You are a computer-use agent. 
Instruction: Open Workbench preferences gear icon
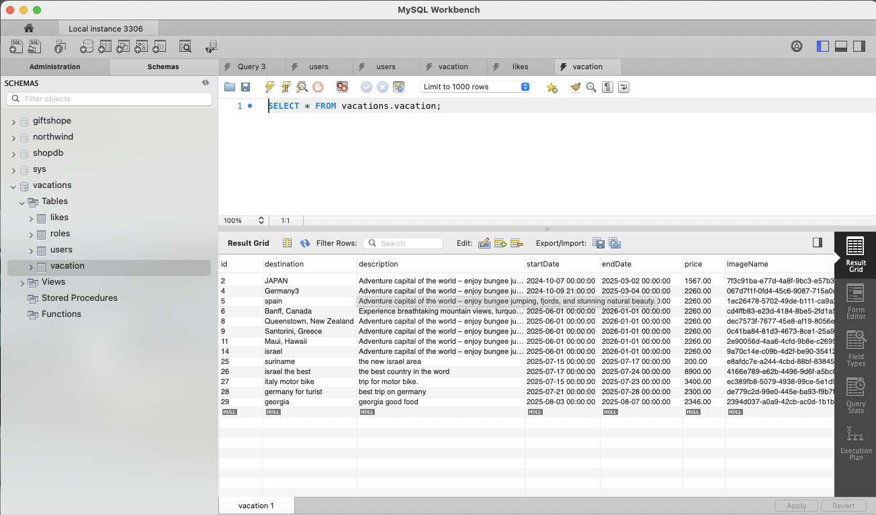797,46
